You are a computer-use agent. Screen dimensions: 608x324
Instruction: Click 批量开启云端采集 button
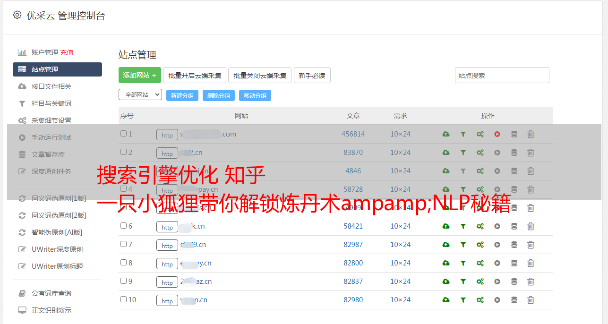tap(195, 75)
